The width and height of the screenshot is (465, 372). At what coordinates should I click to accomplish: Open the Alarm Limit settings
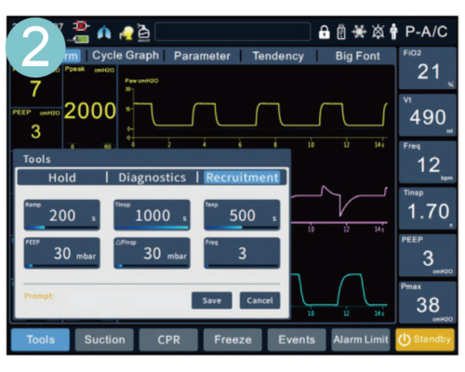[361, 339]
